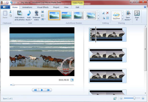Click the Rotate left icon

click(104, 13)
